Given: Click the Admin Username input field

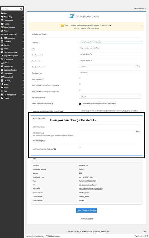Looking at the screenshot, I should [x=110, y=126].
